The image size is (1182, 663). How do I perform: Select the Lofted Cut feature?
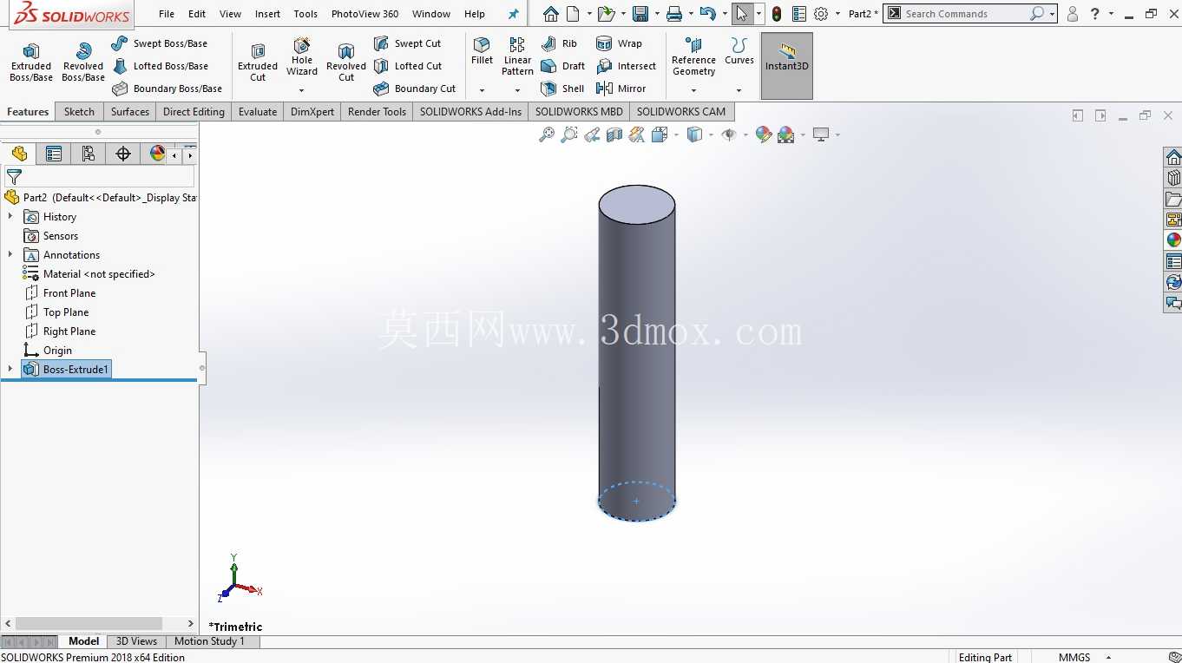pyautogui.click(x=408, y=66)
